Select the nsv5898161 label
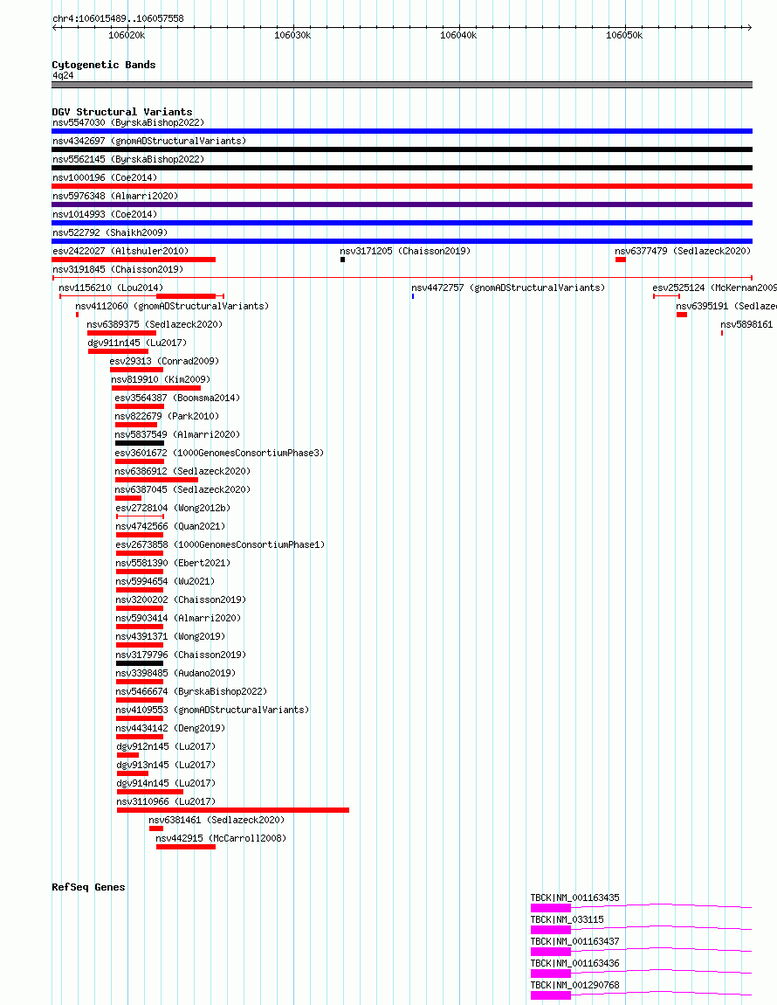Viewport: 777px width, 1005px height. tap(747, 324)
